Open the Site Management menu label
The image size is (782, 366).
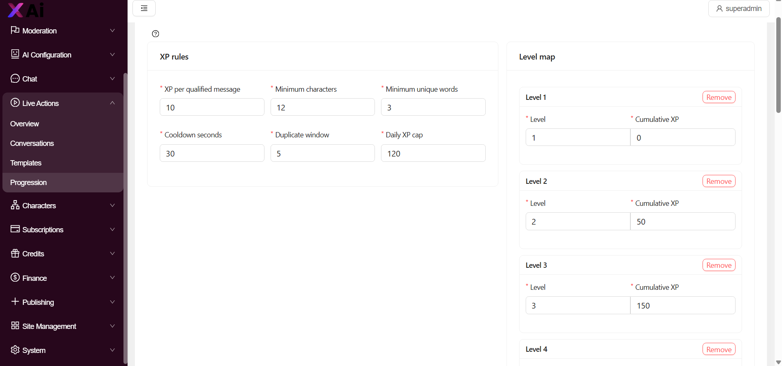click(49, 326)
